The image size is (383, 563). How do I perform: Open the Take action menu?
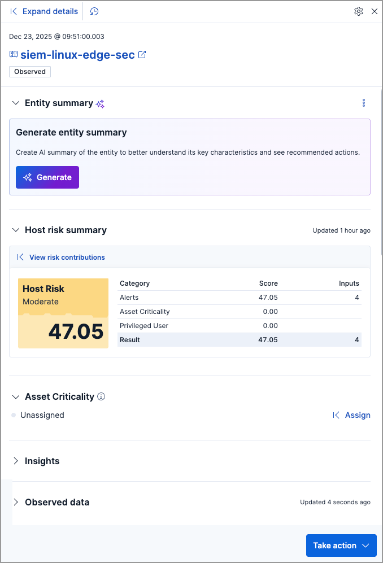tap(341, 545)
